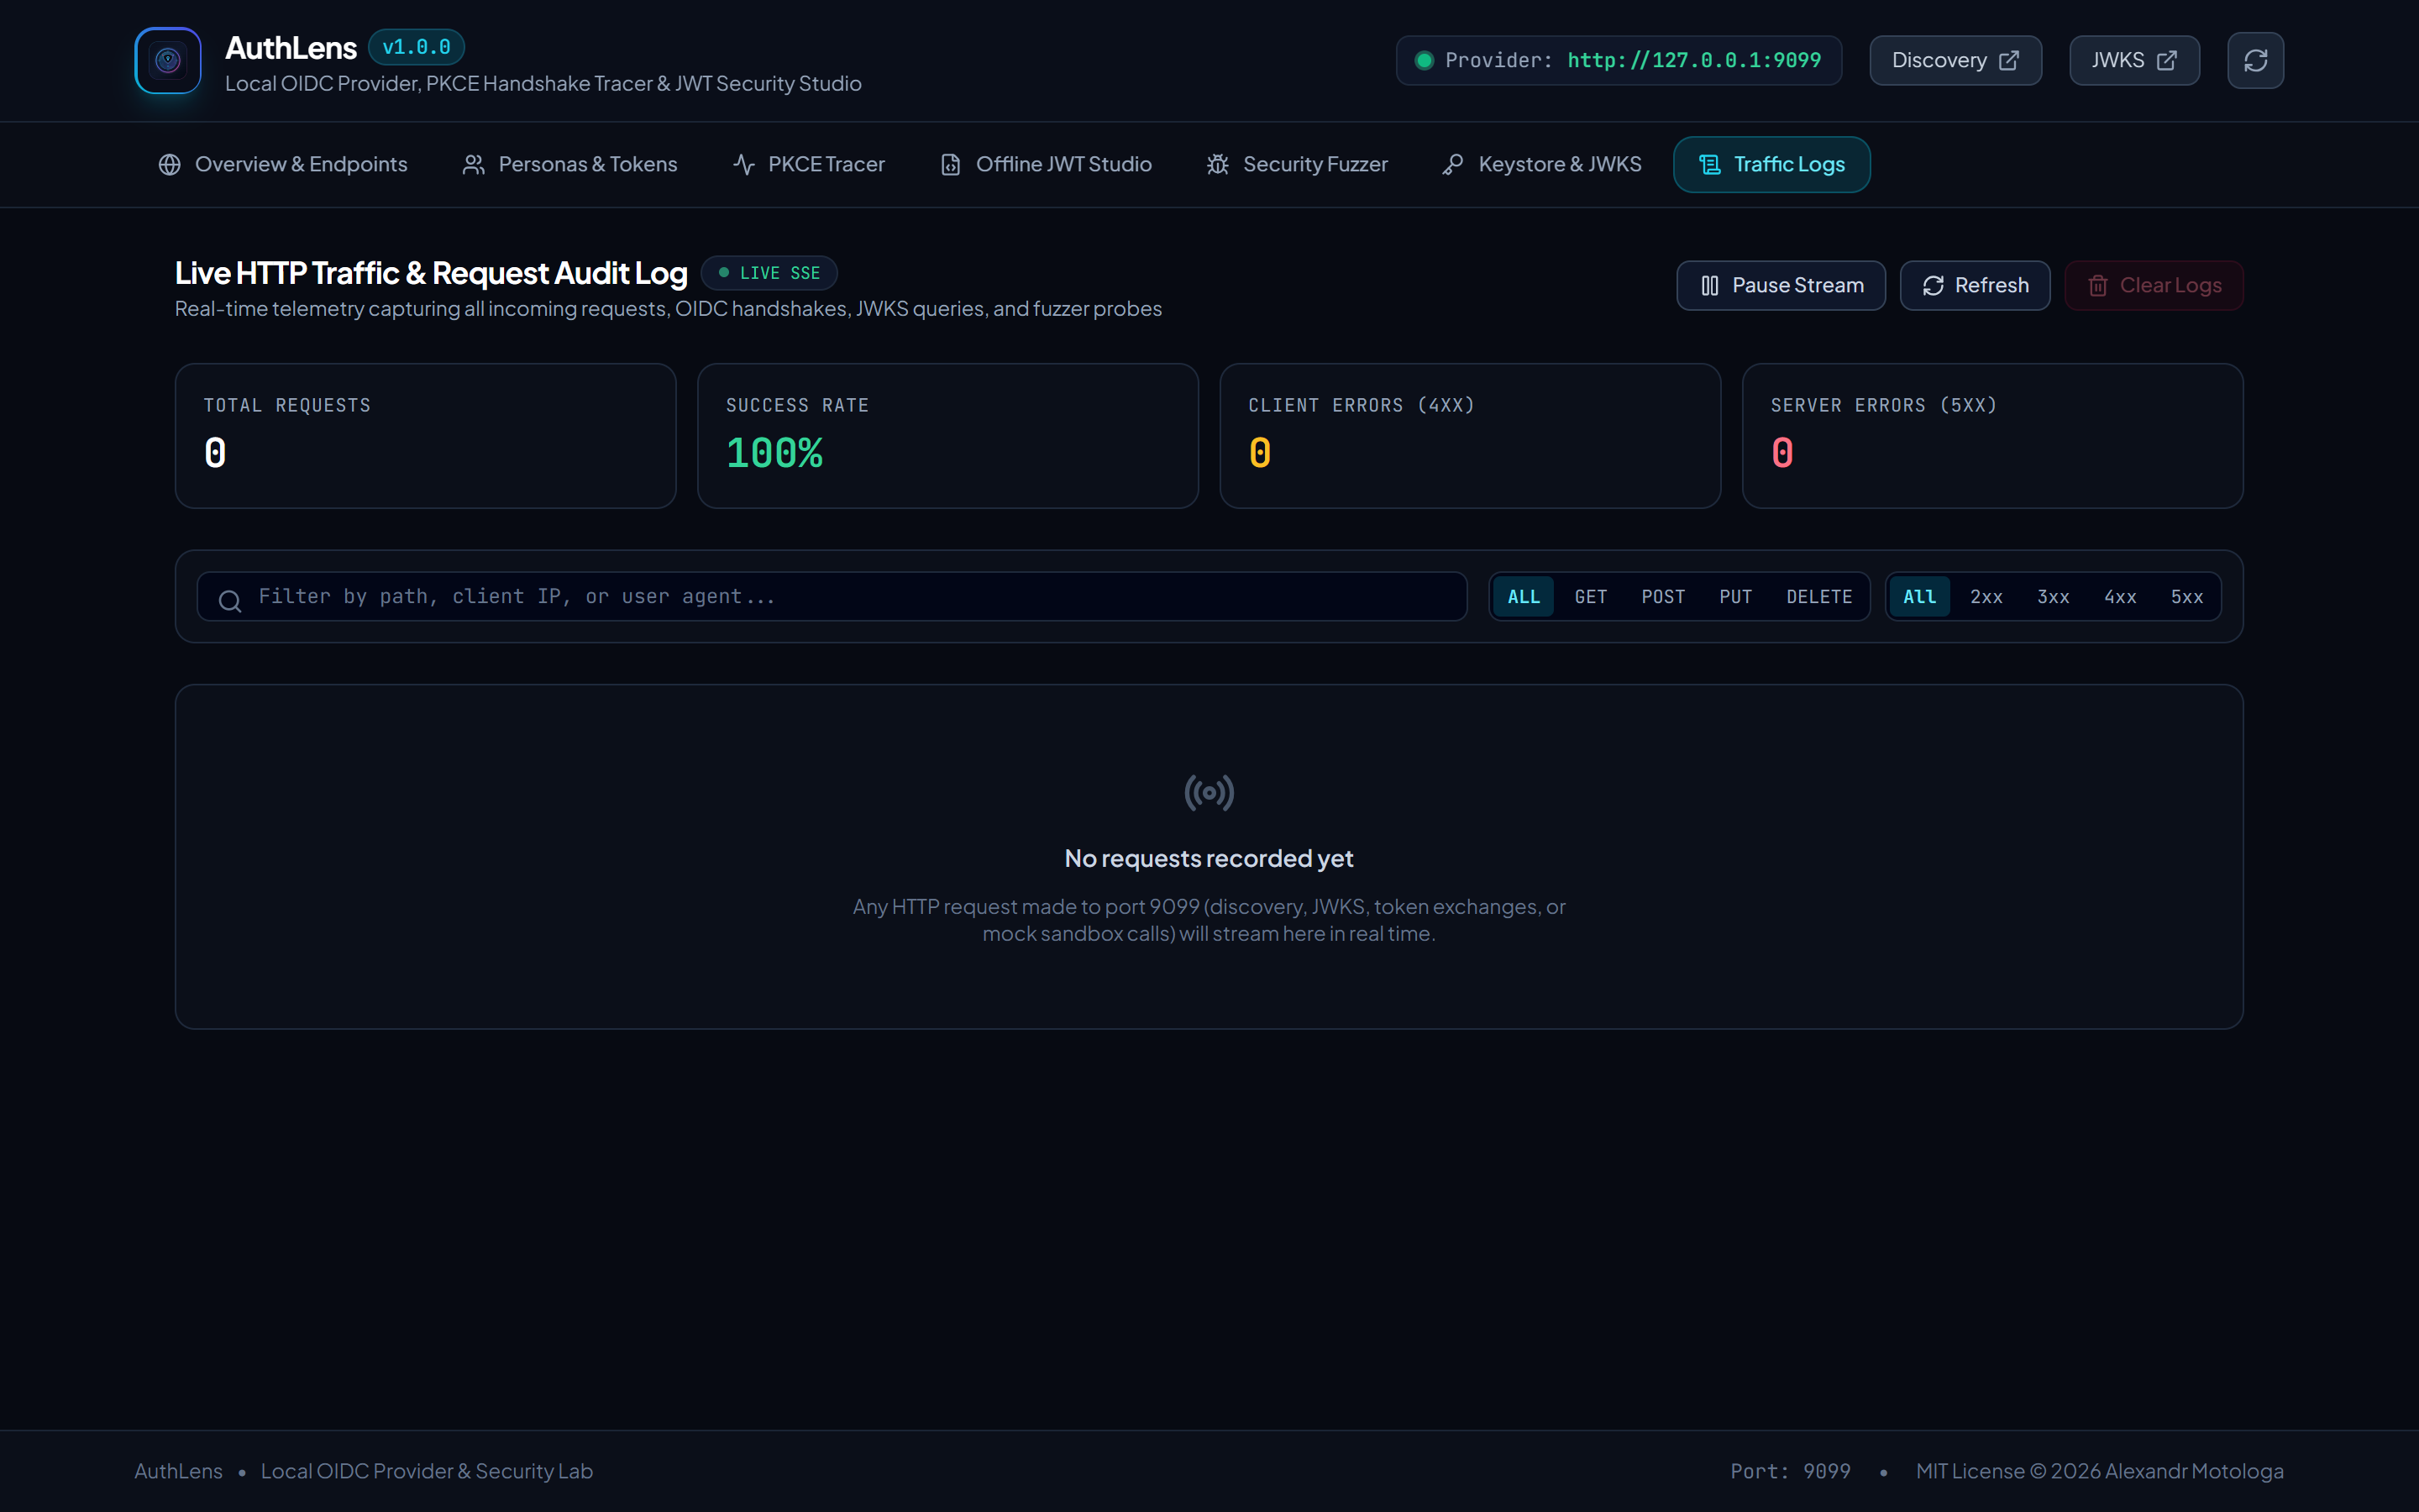The height and width of the screenshot is (1512, 2419).
Task: Switch to the PKCE Tracer tab
Action: pos(809,164)
